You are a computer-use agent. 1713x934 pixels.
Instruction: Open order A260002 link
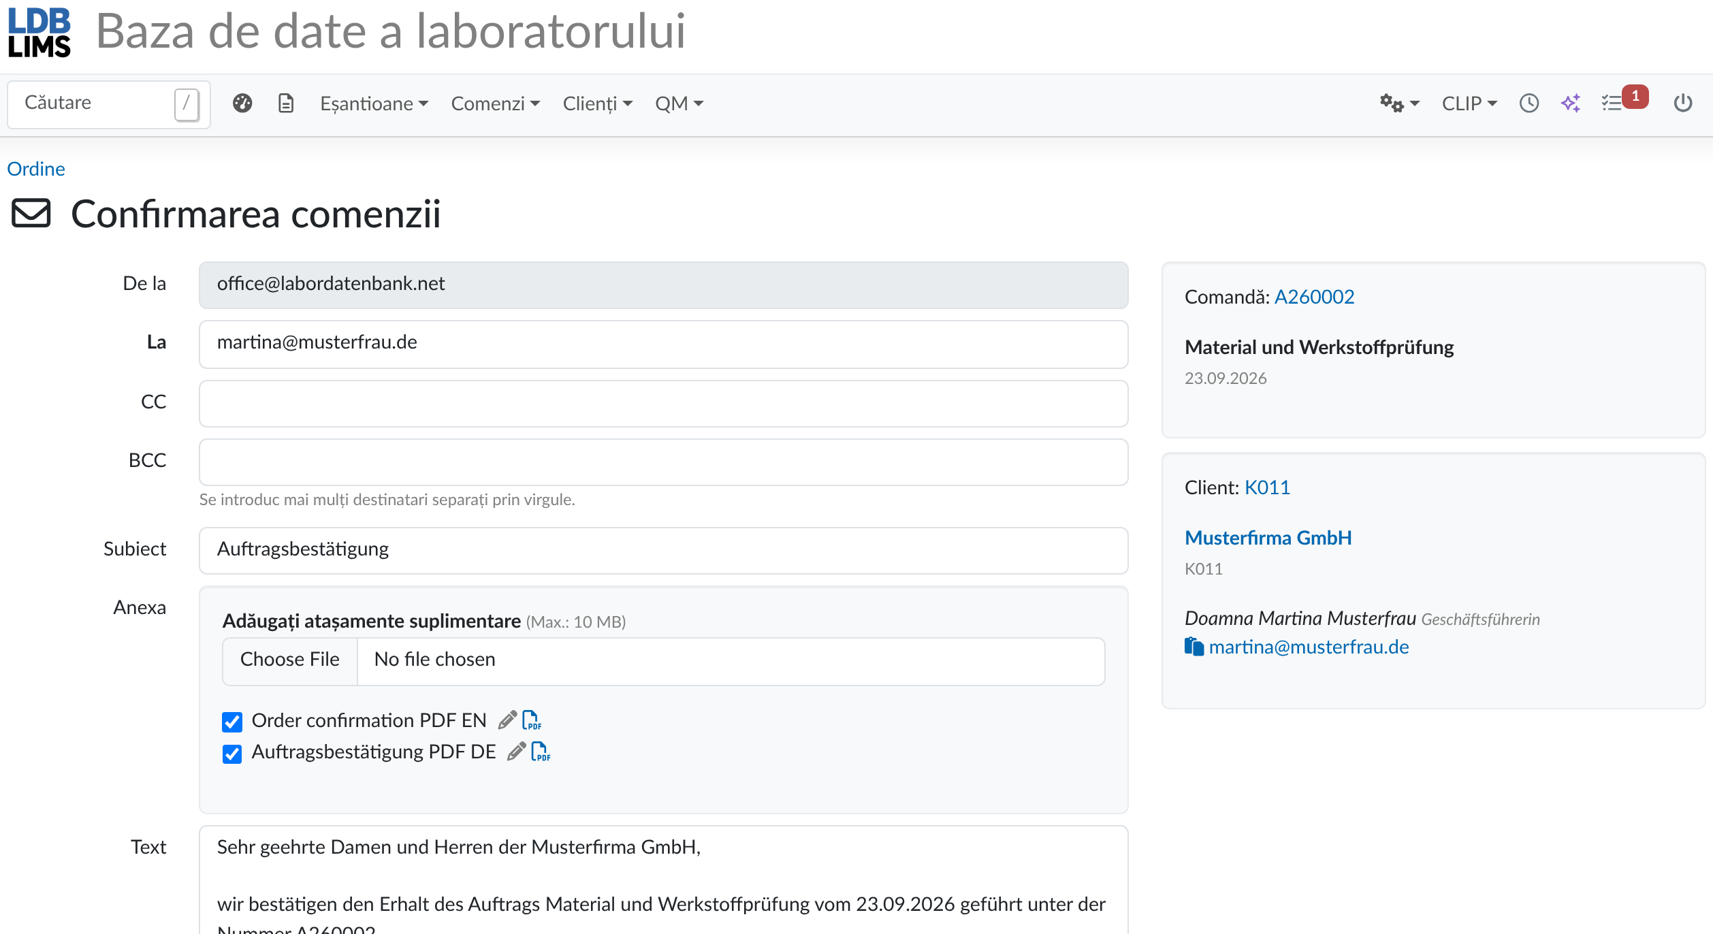click(1314, 297)
